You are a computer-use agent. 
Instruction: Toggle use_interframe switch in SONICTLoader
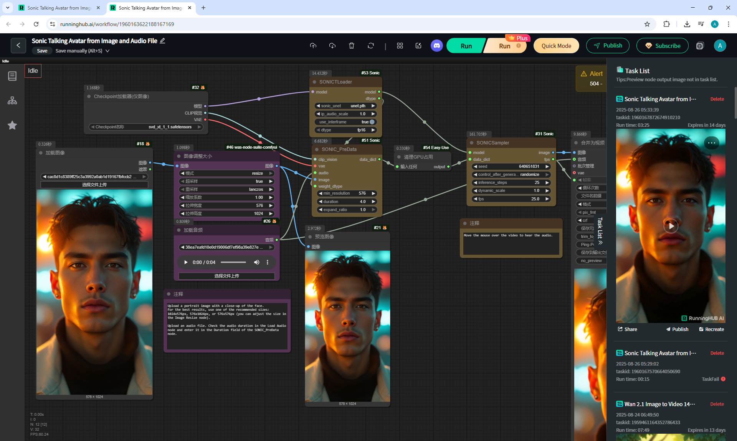pyautogui.click(x=371, y=122)
